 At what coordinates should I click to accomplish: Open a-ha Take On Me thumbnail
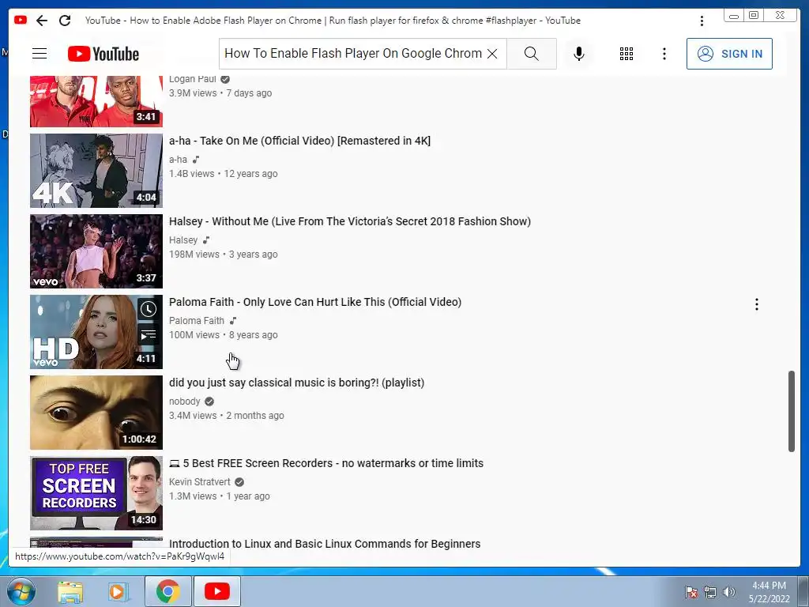point(96,171)
